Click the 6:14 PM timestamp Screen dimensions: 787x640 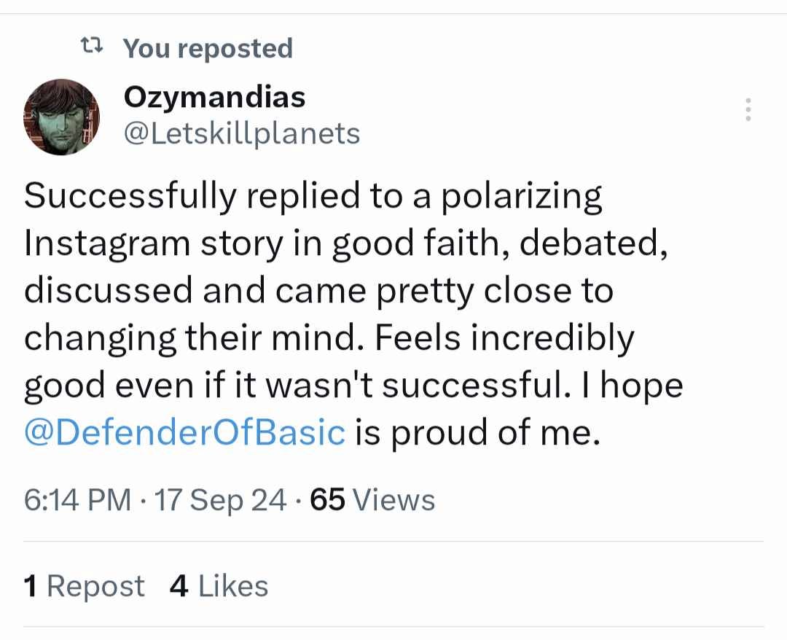click(78, 501)
